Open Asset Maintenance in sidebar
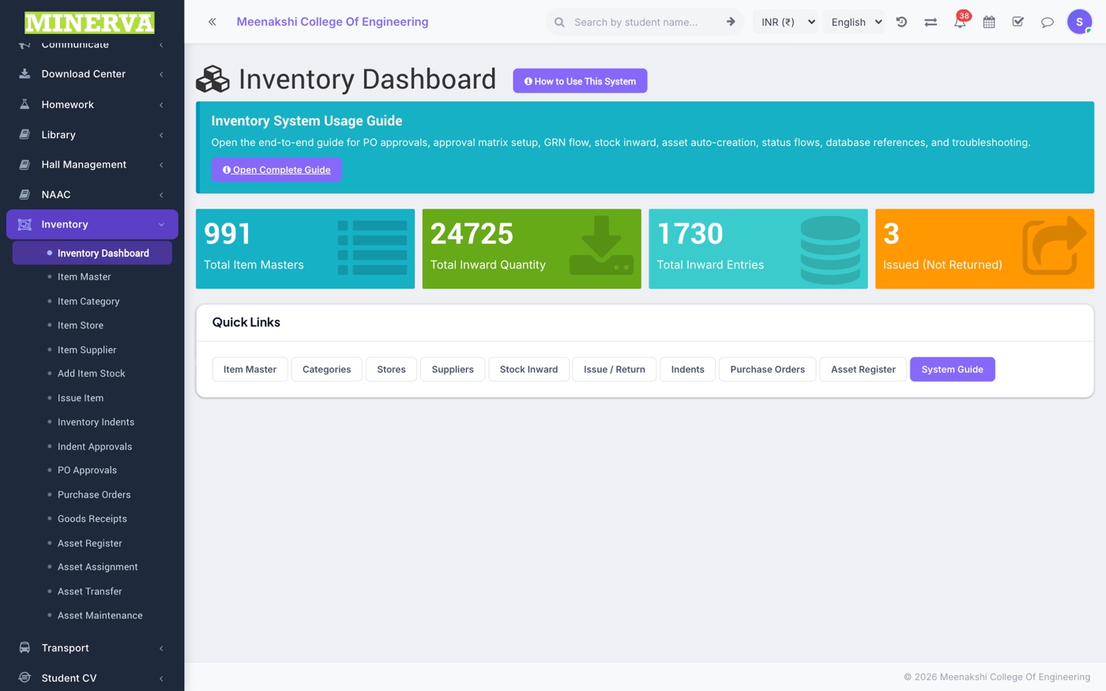 [100, 615]
